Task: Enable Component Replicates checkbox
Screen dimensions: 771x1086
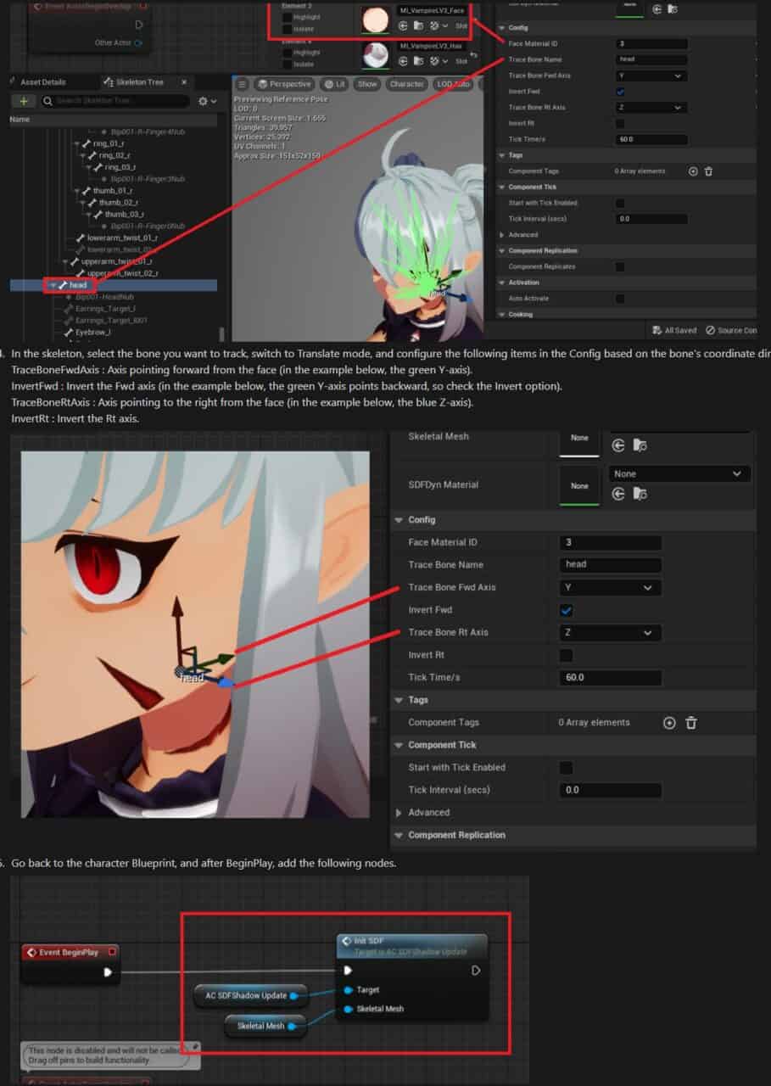Action: (620, 266)
